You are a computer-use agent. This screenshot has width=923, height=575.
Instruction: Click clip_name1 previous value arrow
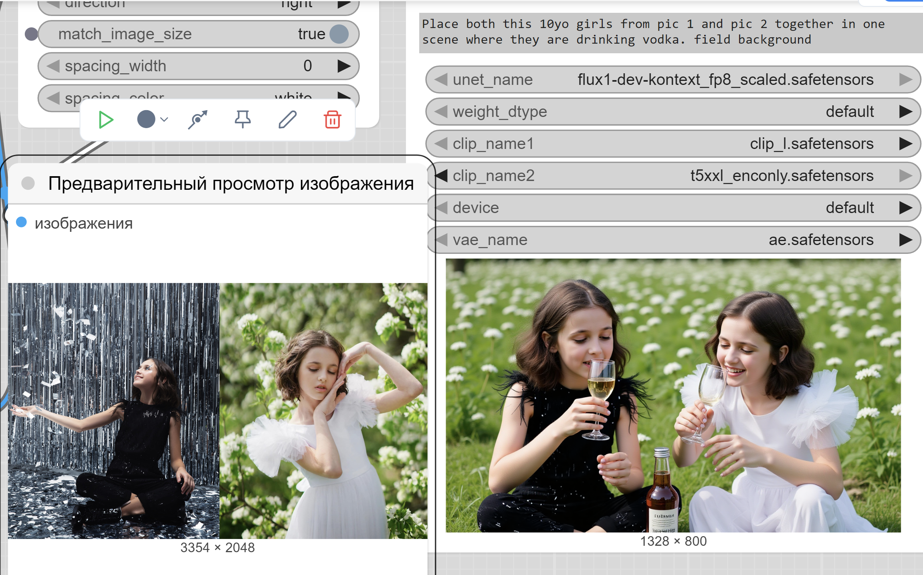coord(441,144)
